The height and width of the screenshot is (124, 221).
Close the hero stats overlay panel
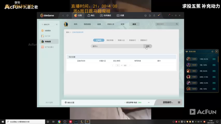[x=217, y=52]
